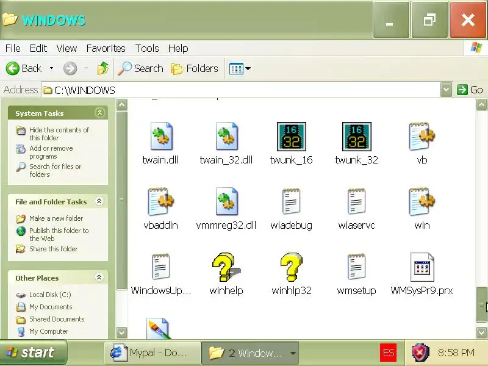Select the wiaservc text file icon

pyautogui.click(x=357, y=201)
